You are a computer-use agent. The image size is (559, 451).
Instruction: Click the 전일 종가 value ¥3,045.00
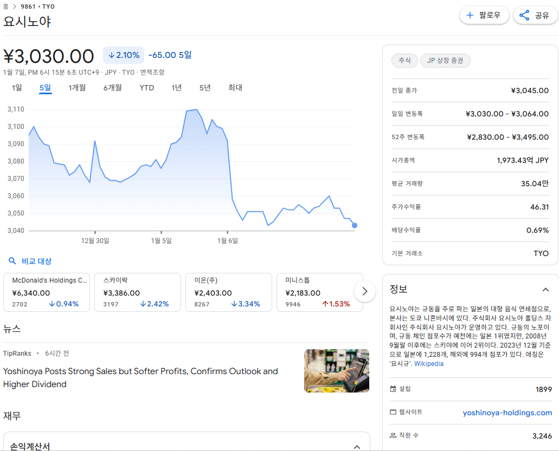pyautogui.click(x=530, y=91)
